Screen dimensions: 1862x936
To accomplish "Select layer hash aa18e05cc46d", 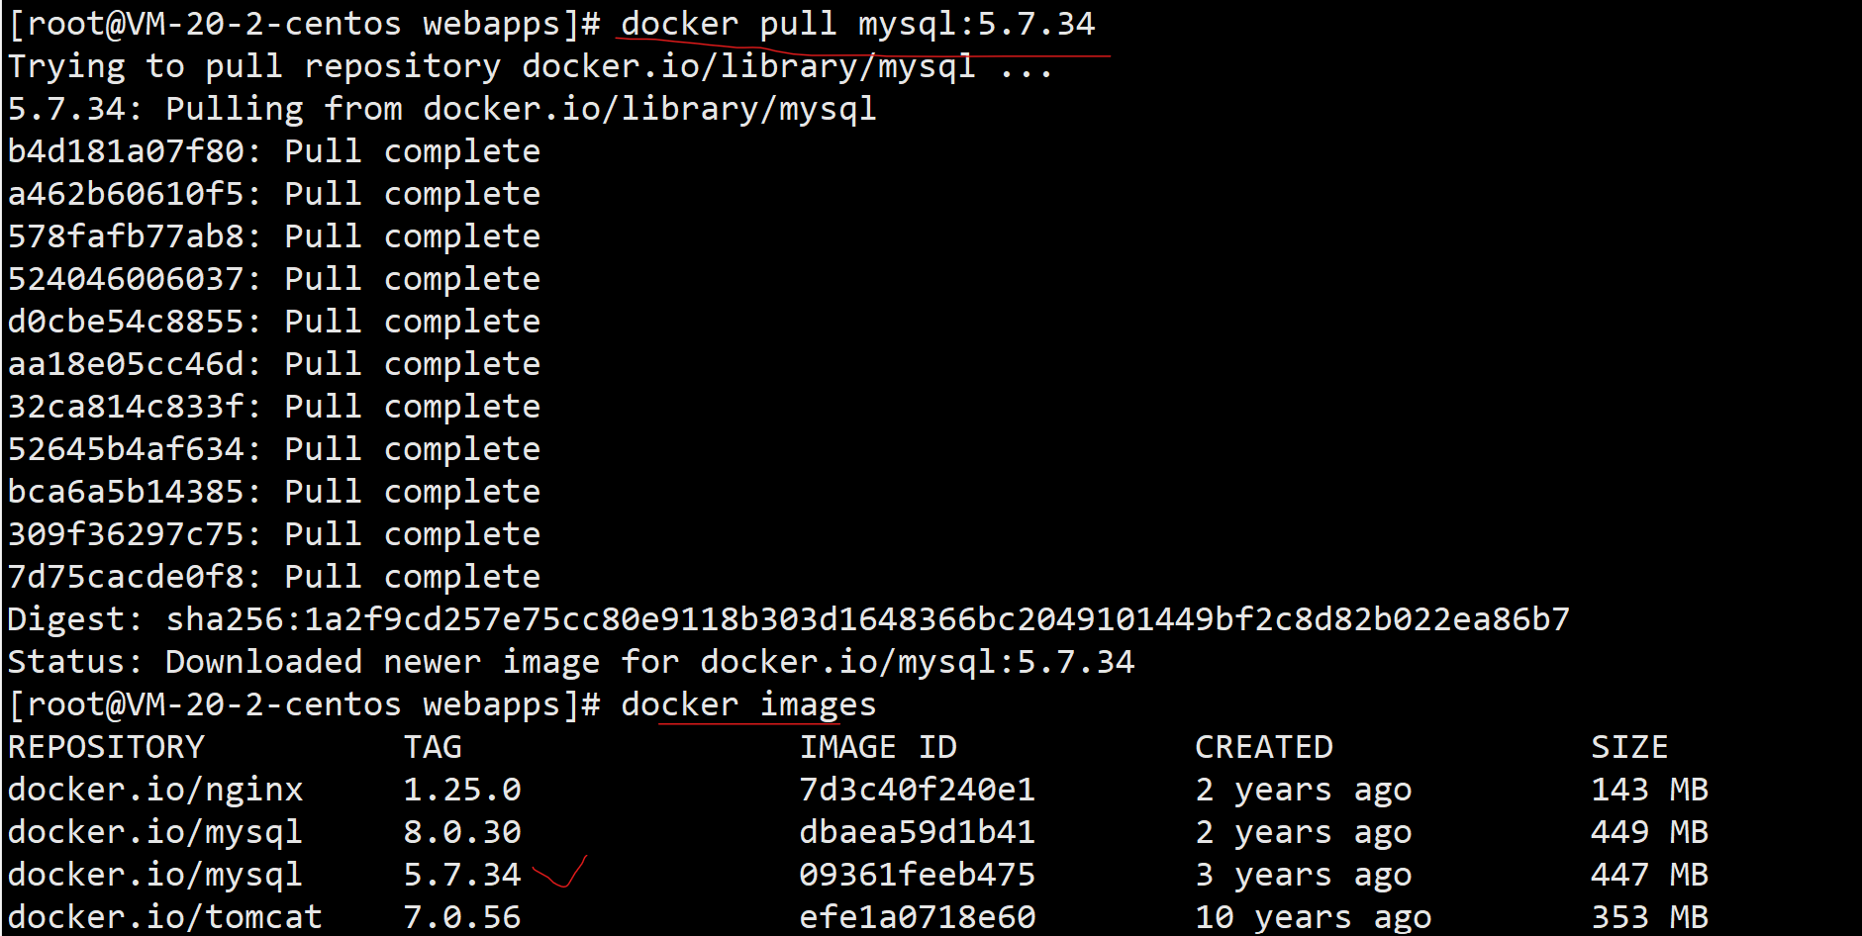I will click(126, 364).
